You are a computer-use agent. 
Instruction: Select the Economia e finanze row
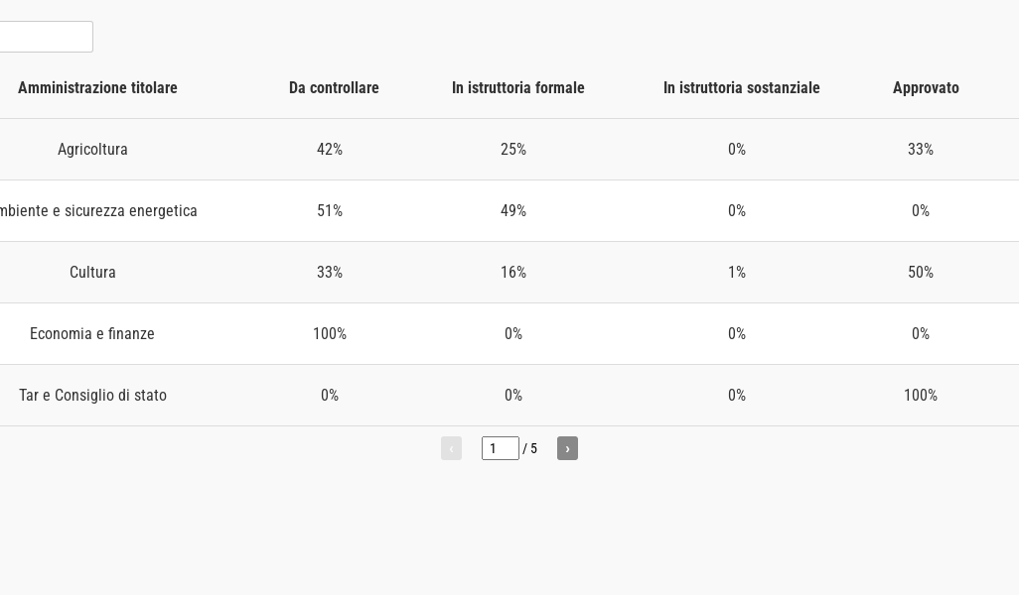point(92,334)
